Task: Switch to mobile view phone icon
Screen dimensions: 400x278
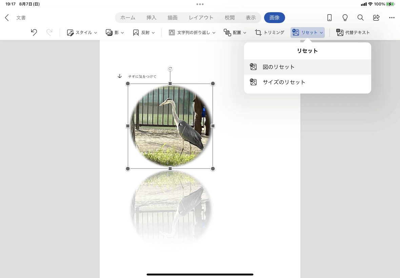Action: point(329,18)
